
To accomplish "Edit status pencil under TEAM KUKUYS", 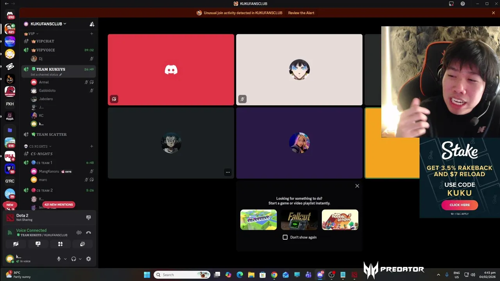I will click(61, 75).
